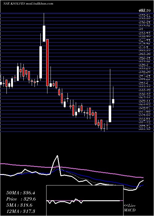Click the NSE KSOLVES chart title

(28, 4)
